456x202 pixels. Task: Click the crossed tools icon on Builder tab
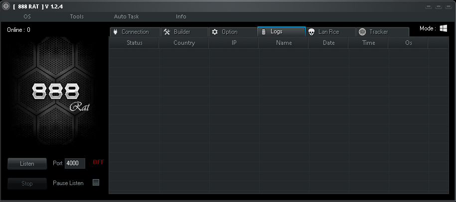(167, 32)
